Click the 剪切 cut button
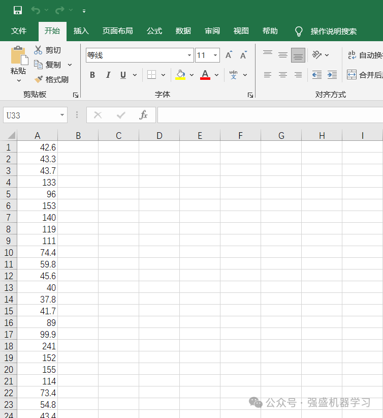Viewport: 383px width, 418px height. coord(47,50)
